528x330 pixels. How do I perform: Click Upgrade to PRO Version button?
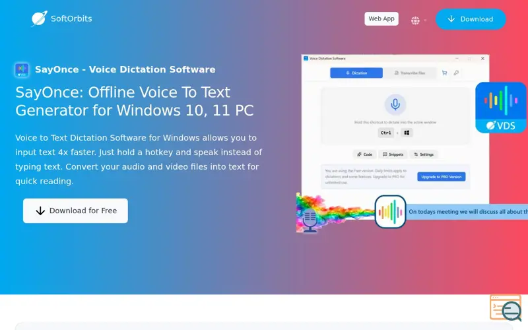[442, 177]
